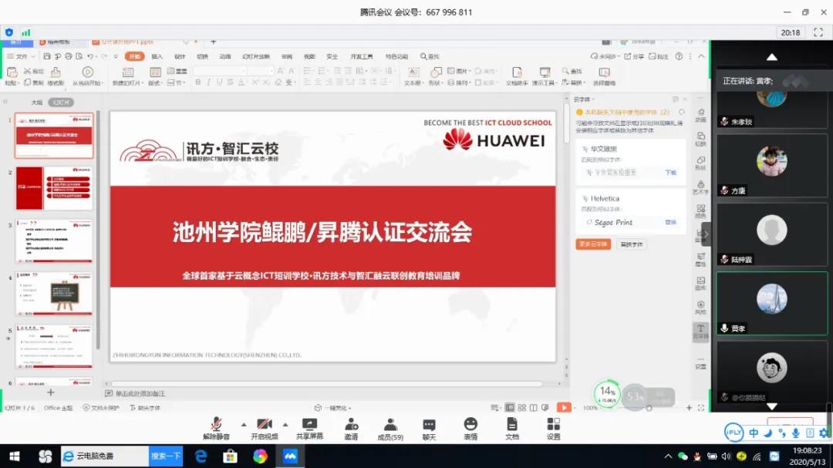Image resolution: width=833 pixels, height=468 pixels.
Task: Open Tencent Meeting 设置 settings
Action: [554, 428]
